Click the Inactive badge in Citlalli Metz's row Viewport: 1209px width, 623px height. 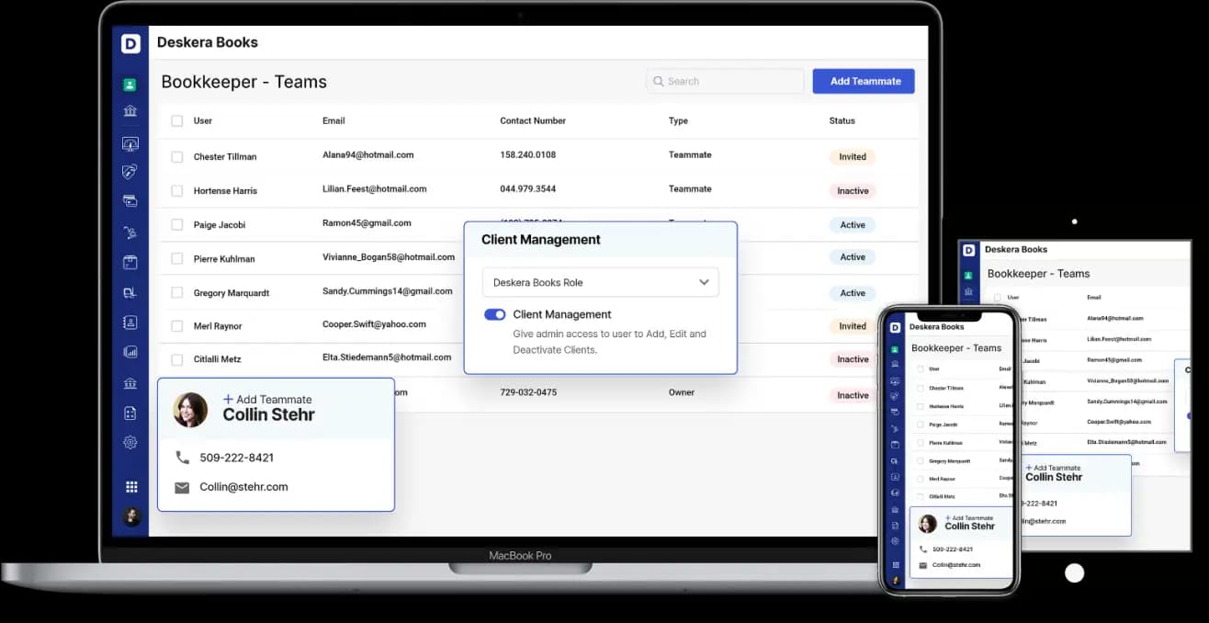click(x=853, y=359)
